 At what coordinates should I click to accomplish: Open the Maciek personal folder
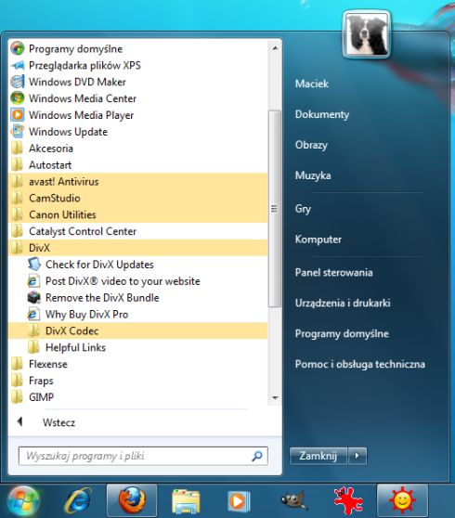312,84
